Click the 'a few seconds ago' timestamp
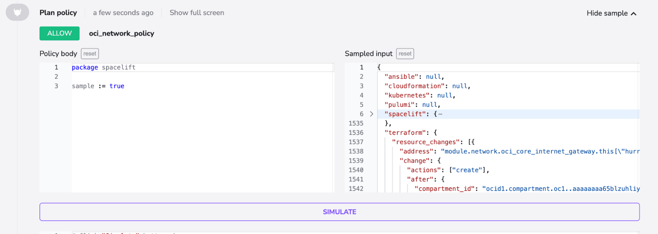Screen dimensions: 658x234 click(123, 13)
